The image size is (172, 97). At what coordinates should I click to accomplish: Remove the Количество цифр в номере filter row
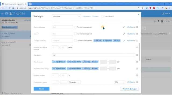pyautogui.click(x=137, y=47)
